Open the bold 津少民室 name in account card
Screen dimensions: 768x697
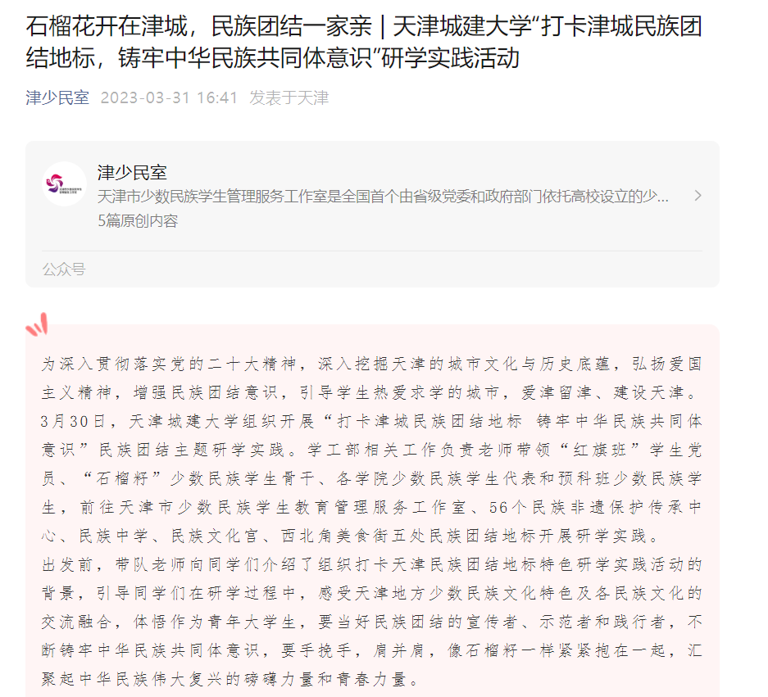tap(132, 172)
